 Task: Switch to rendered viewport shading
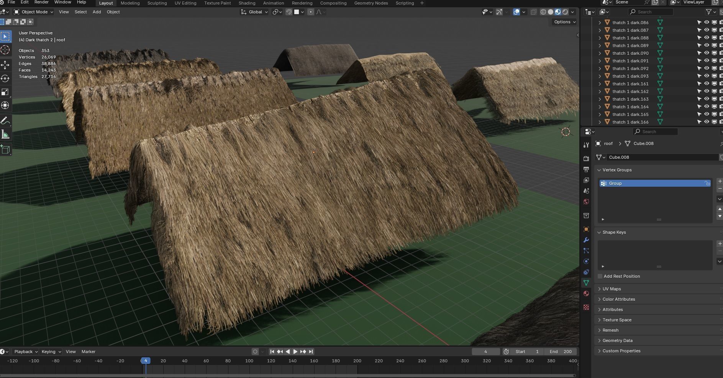(x=565, y=12)
